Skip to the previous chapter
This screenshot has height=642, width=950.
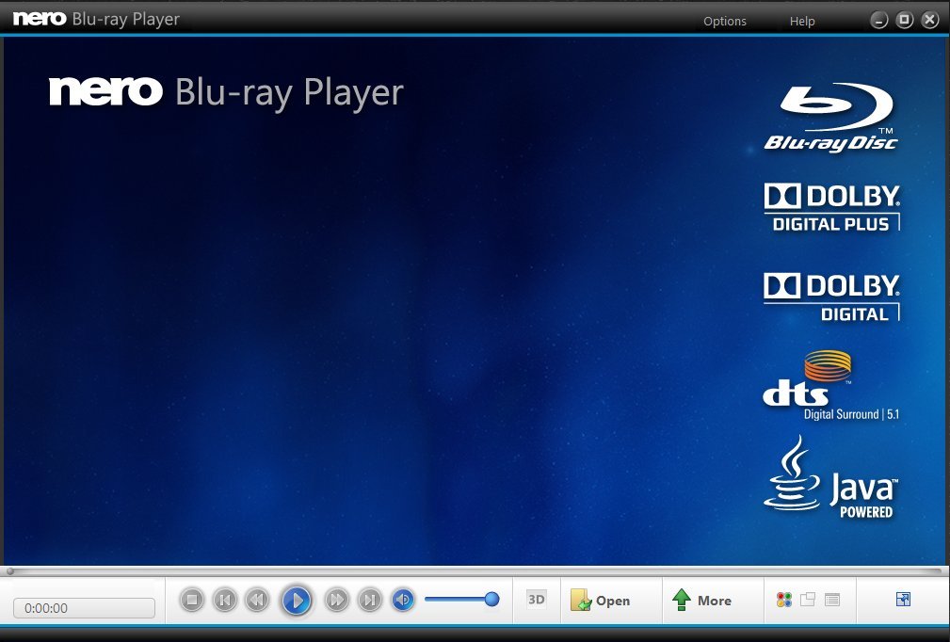[x=224, y=600]
